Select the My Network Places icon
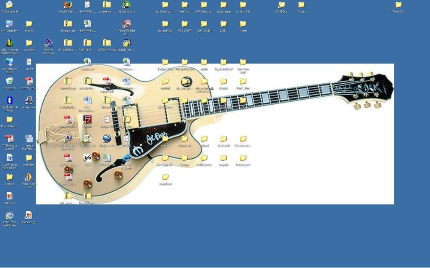430x268 pixels. (9, 62)
